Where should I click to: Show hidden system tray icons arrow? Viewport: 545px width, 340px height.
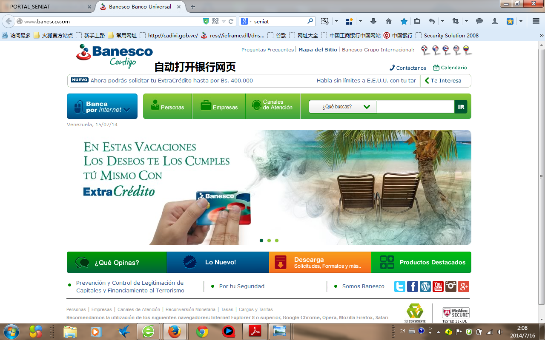(x=438, y=331)
